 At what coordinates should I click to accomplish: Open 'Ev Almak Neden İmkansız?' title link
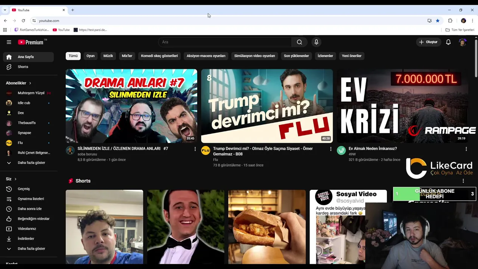point(373,149)
